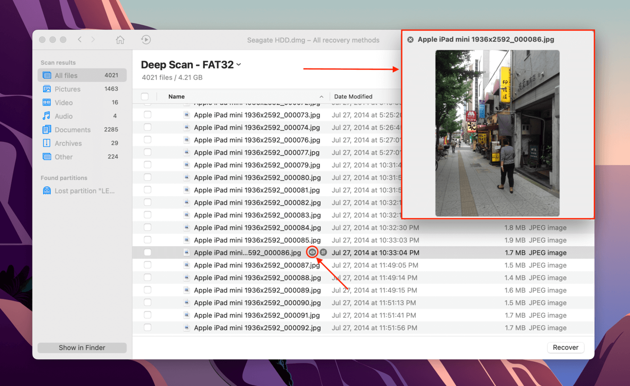Check the box for file 000074.jpg

tap(148, 127)
